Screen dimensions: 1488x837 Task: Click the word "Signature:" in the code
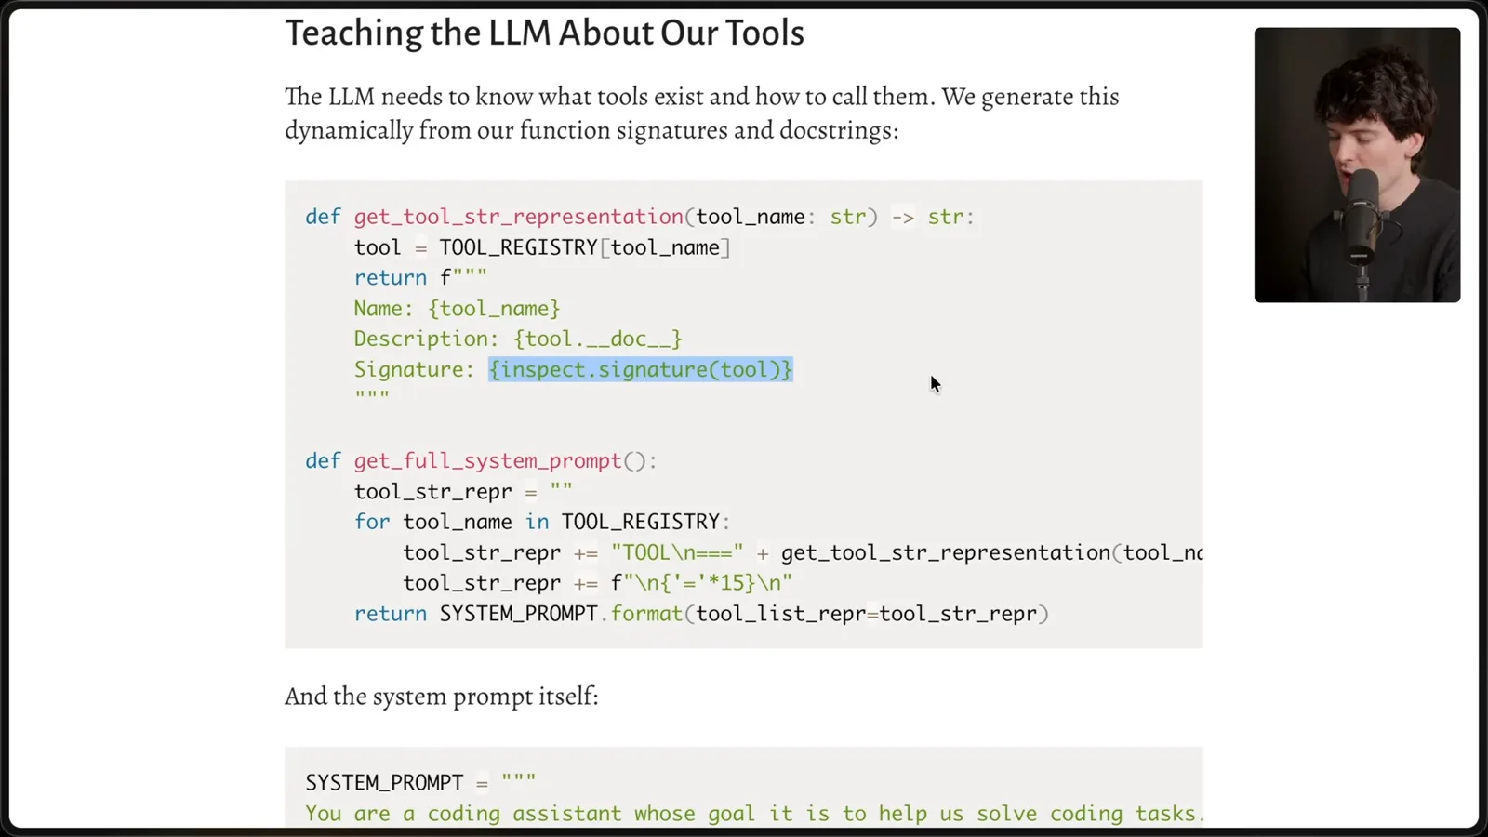[x=414, y=369]
